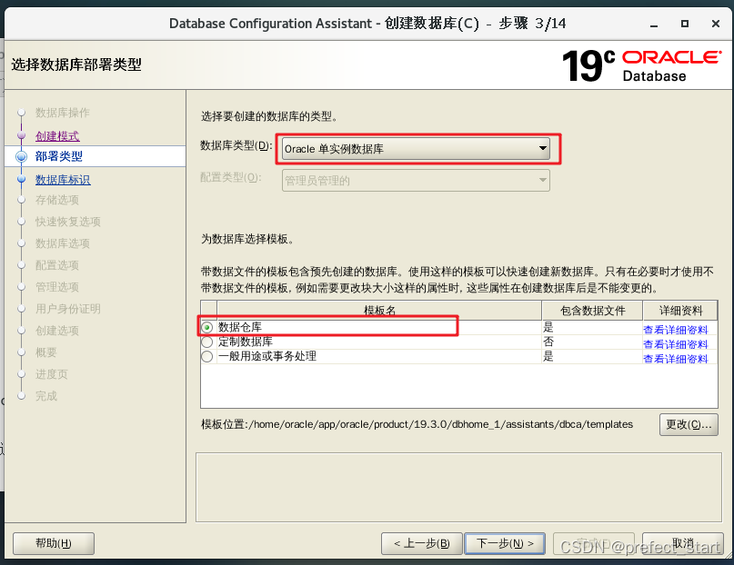Click the 部署类型 step bullet icon
This screenshot has width=734, height=565.
click(x=21, y=156)
